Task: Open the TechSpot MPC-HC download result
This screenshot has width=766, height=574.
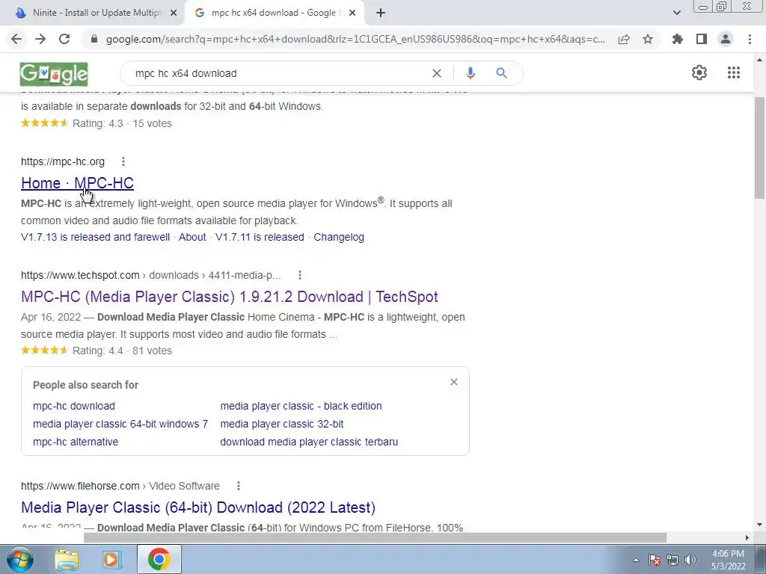Action: click(x=230, y=297)
